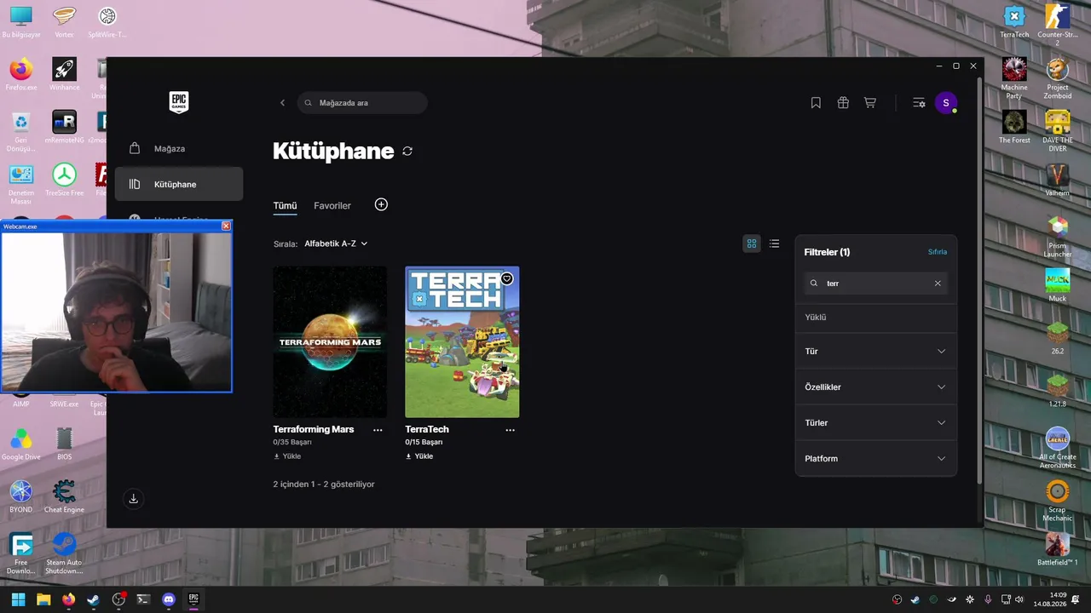Open the Alfabetik A-Z sort dropdown
1091x613 pixels.
tap(336, 243)
